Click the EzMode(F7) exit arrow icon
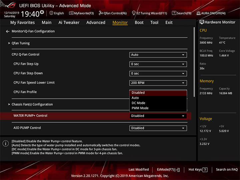This screenshot has height=180, width=240. click(177, 170)
